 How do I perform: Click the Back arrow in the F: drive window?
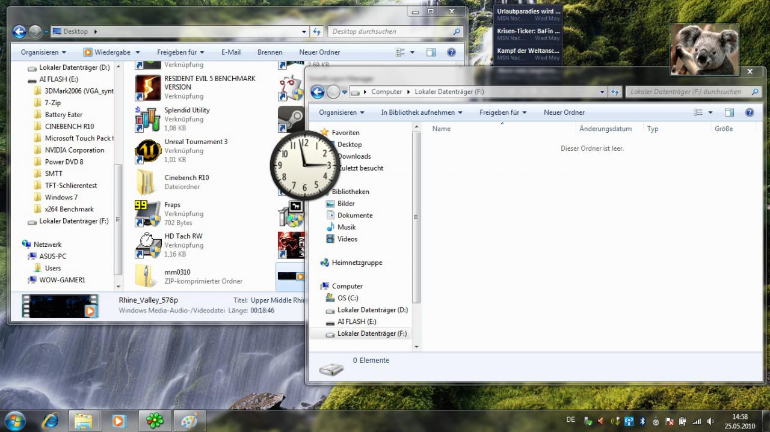click(x=318, y=92)
